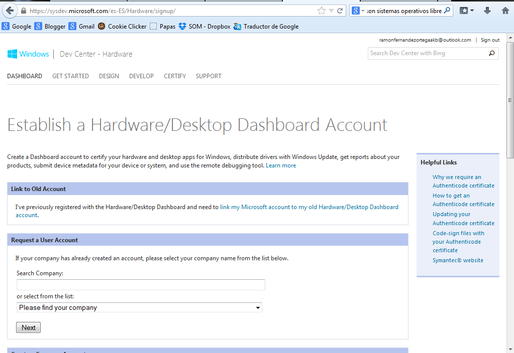Focus the Search Dev Center with Bing field
The width and height of the screenshot is (514, 353).
[x=427, y=53]
